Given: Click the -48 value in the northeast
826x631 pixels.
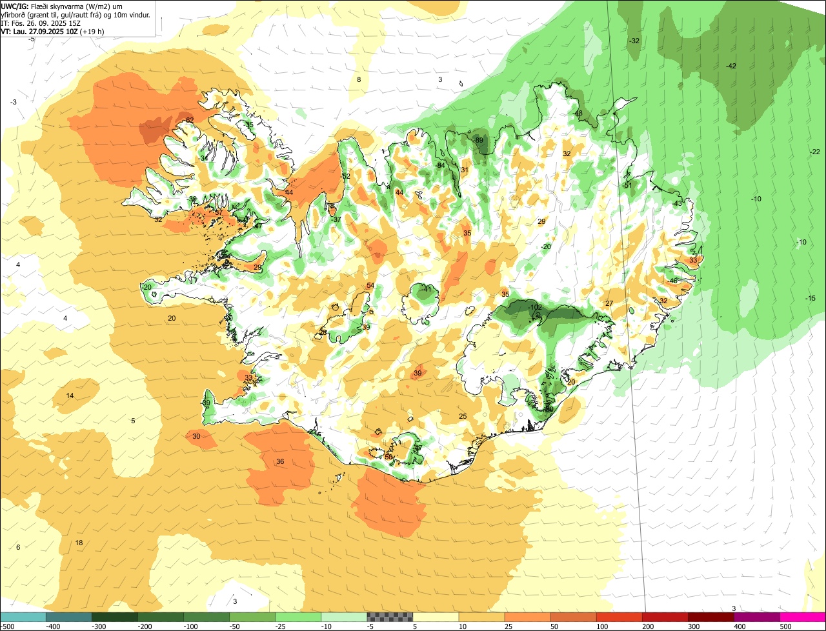Looking at the screenshot, I should tap(578, 114).
